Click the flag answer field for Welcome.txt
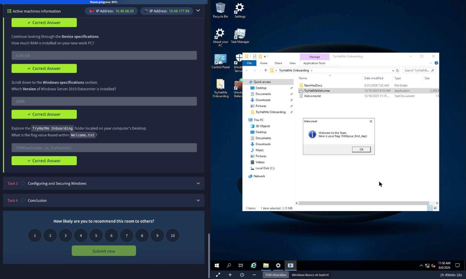The image size is (466, 279). [x=104, y=148]
